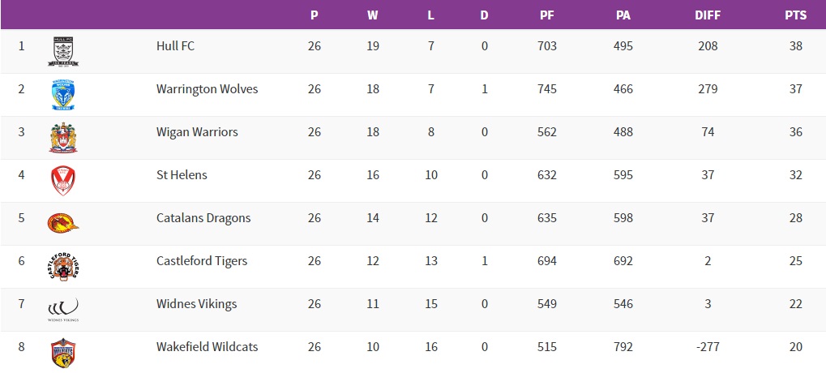Click the Widnes Vikings logo
Viewport: 826px width, 373px height.
pos(63,308)
